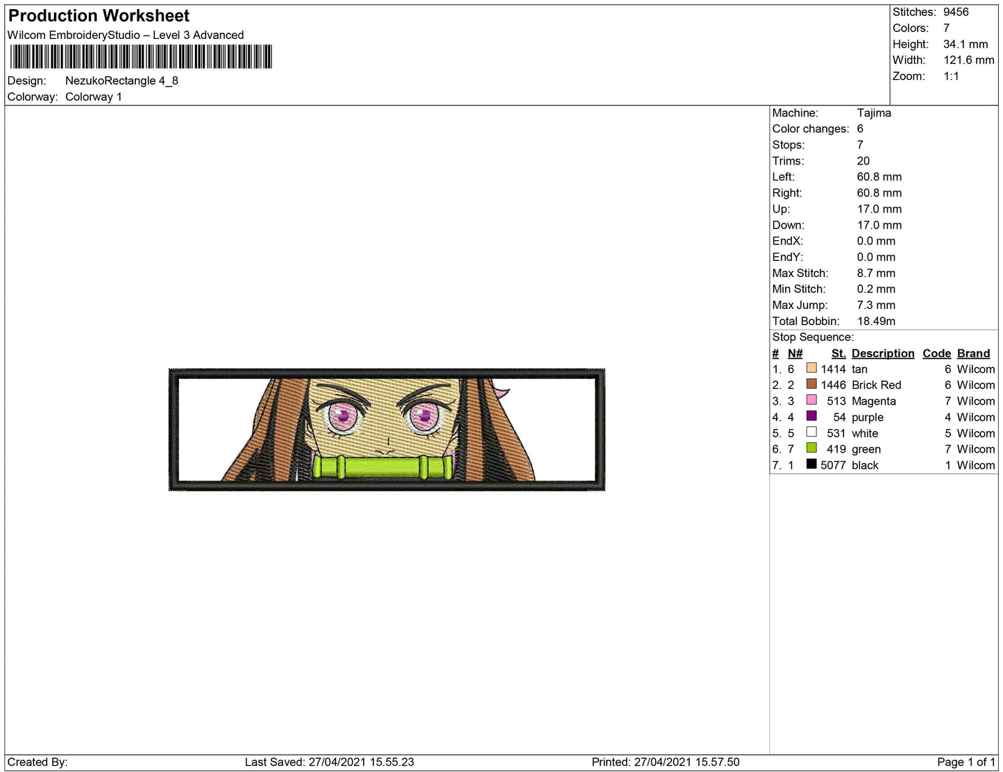Click stitch count "513" in Magenta row
1003x772 pixels.
click(836, 401)
